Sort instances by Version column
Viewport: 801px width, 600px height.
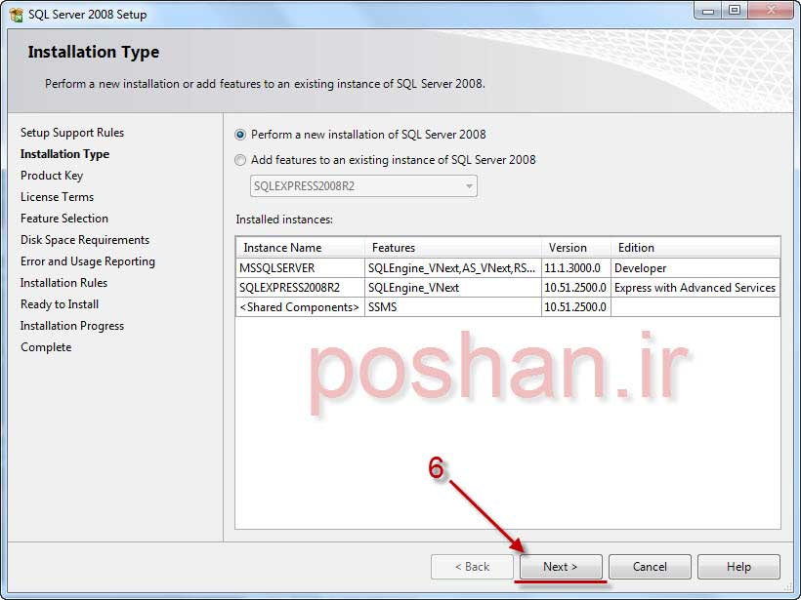click(x=575, y=248)
